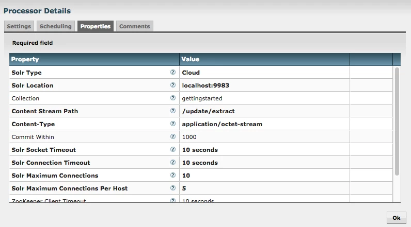Image resolution: width=411 pixels, height=227 pixels.
Task: Open help icon for Maximum Connections Per Host
Action: pyautogui.click(x=173, y=188)
